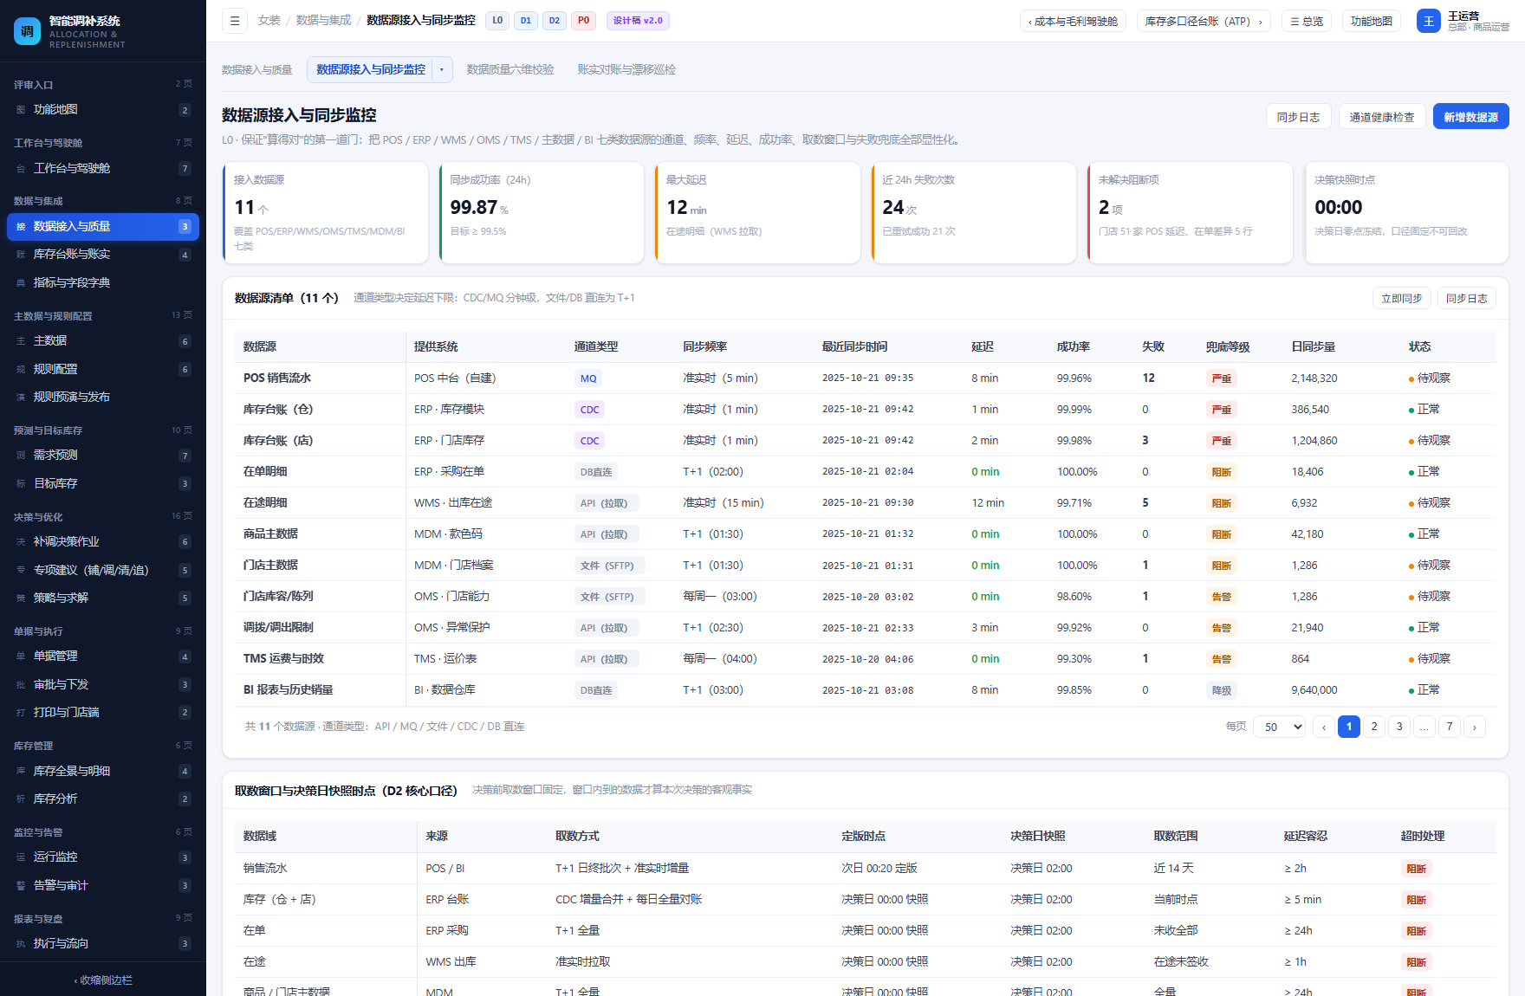Go to next pagination page arrow
Viewport: 1525px width, 996px height.
(x=1475, y=727)
